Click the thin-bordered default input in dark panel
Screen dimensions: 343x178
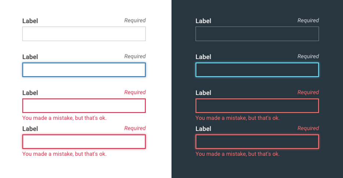pos(257,34)
